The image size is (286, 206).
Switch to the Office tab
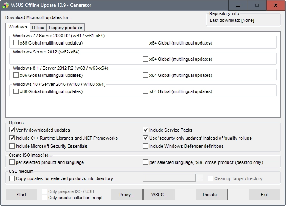coord(38,28)
